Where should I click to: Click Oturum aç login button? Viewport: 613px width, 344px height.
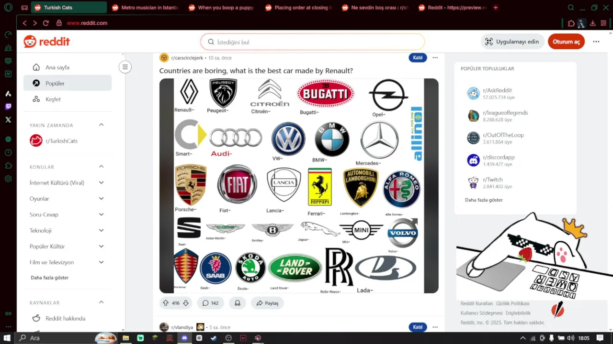pyautogui.click(x=566, y=42)
